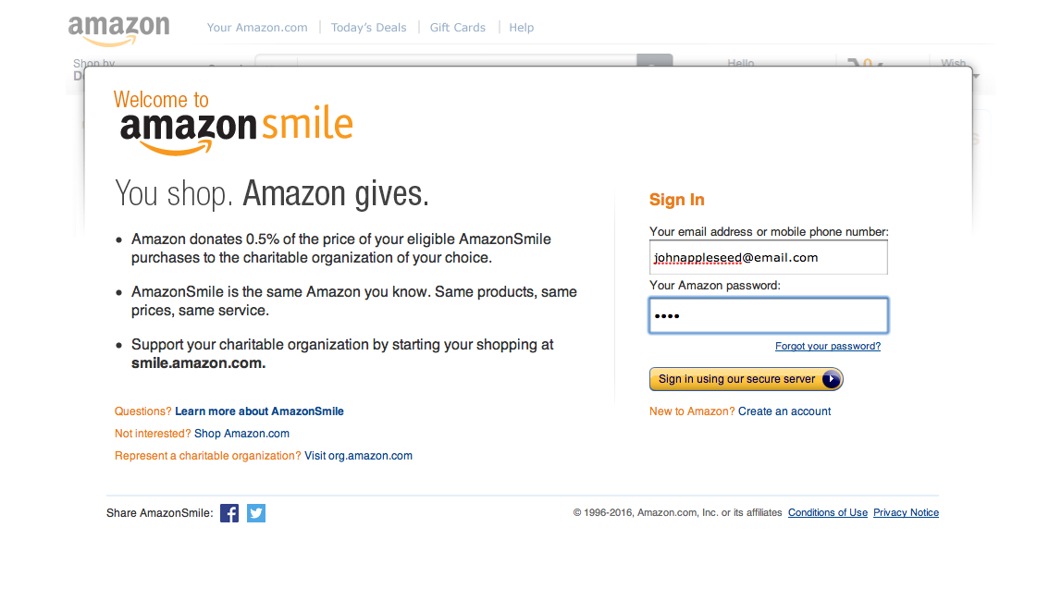Focus the Amazon password field
This screenshot has height=601, width=1037.
coord(769,315)
